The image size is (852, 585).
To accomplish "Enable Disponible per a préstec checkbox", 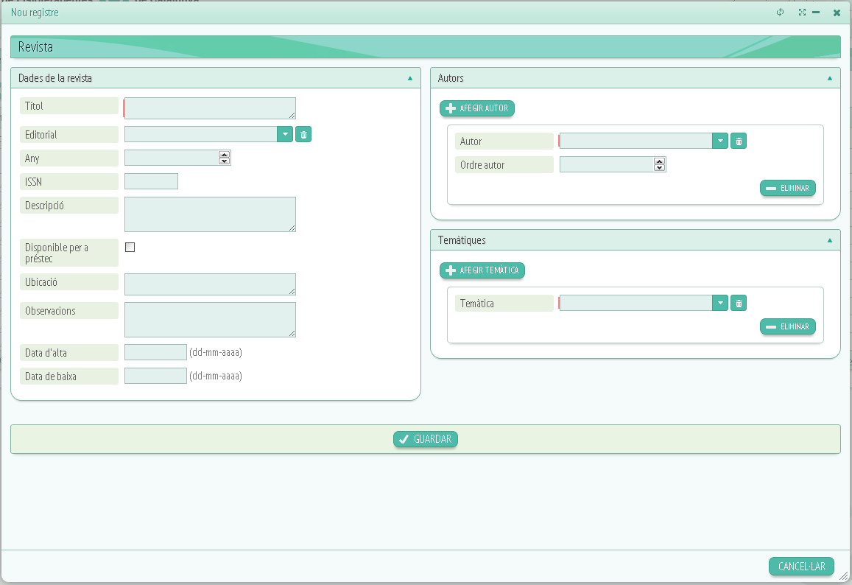I will (x=130, y=248).
